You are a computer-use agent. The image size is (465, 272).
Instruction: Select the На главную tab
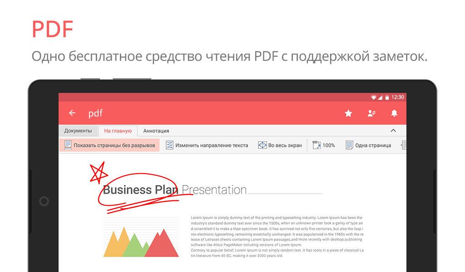pos(118,131)
